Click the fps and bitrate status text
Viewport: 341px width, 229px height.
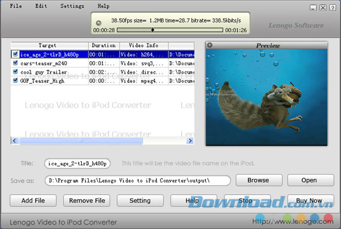176,20
